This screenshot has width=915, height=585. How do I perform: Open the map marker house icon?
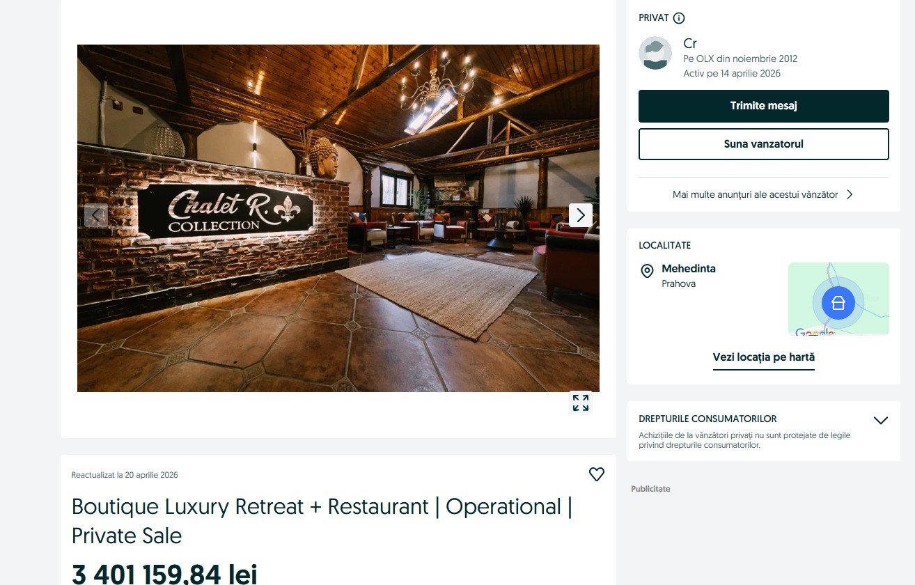click(x=838, y=302)
